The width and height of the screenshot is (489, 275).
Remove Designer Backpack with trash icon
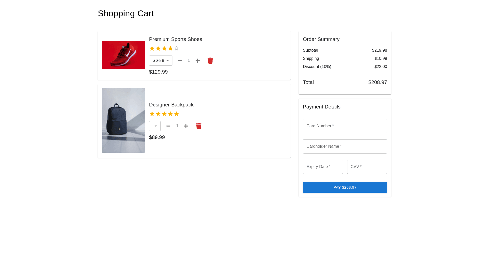point(199,126)
